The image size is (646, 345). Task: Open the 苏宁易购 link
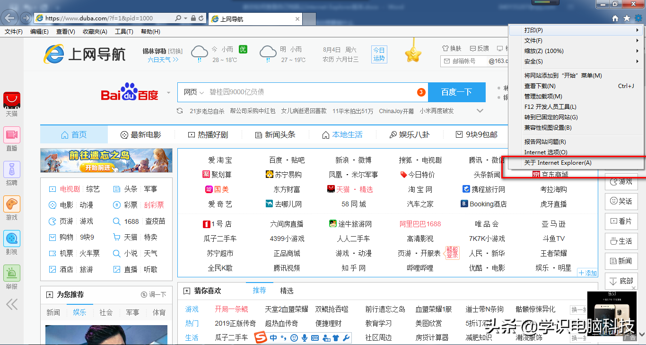coord(284,175)
